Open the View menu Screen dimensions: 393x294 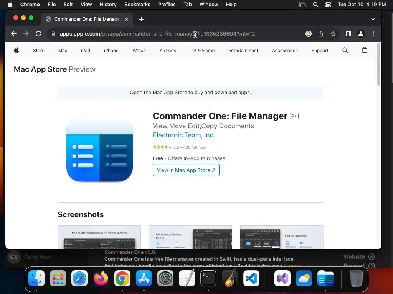tap(86, 5)
